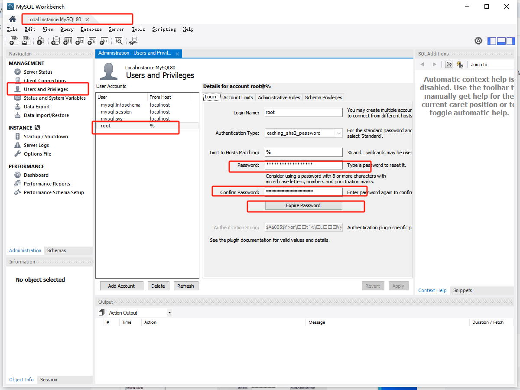This screenshot has height=390, width=520.
Task: Focus the Password field
Action: click(x=304, y=165)
